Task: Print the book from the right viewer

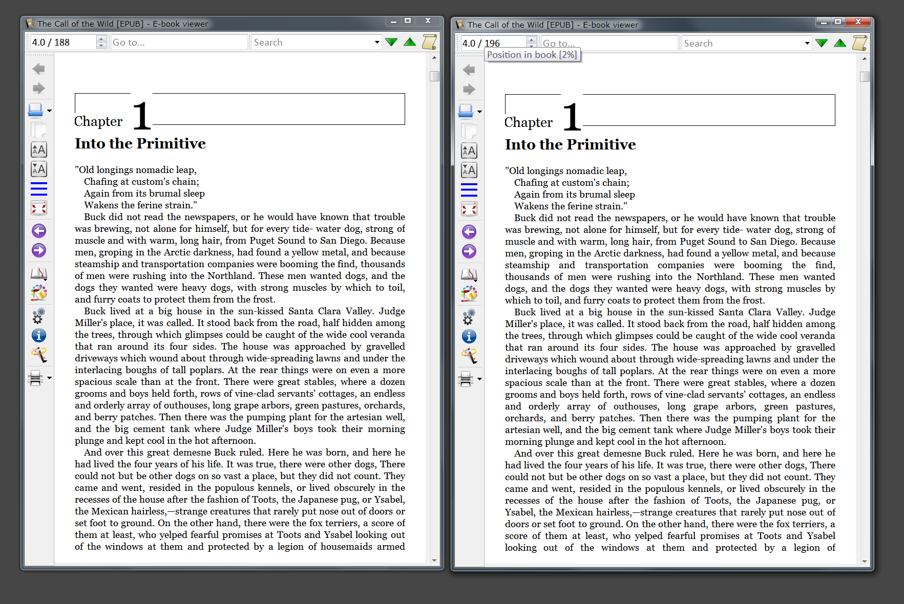Action: click(466, 379)
